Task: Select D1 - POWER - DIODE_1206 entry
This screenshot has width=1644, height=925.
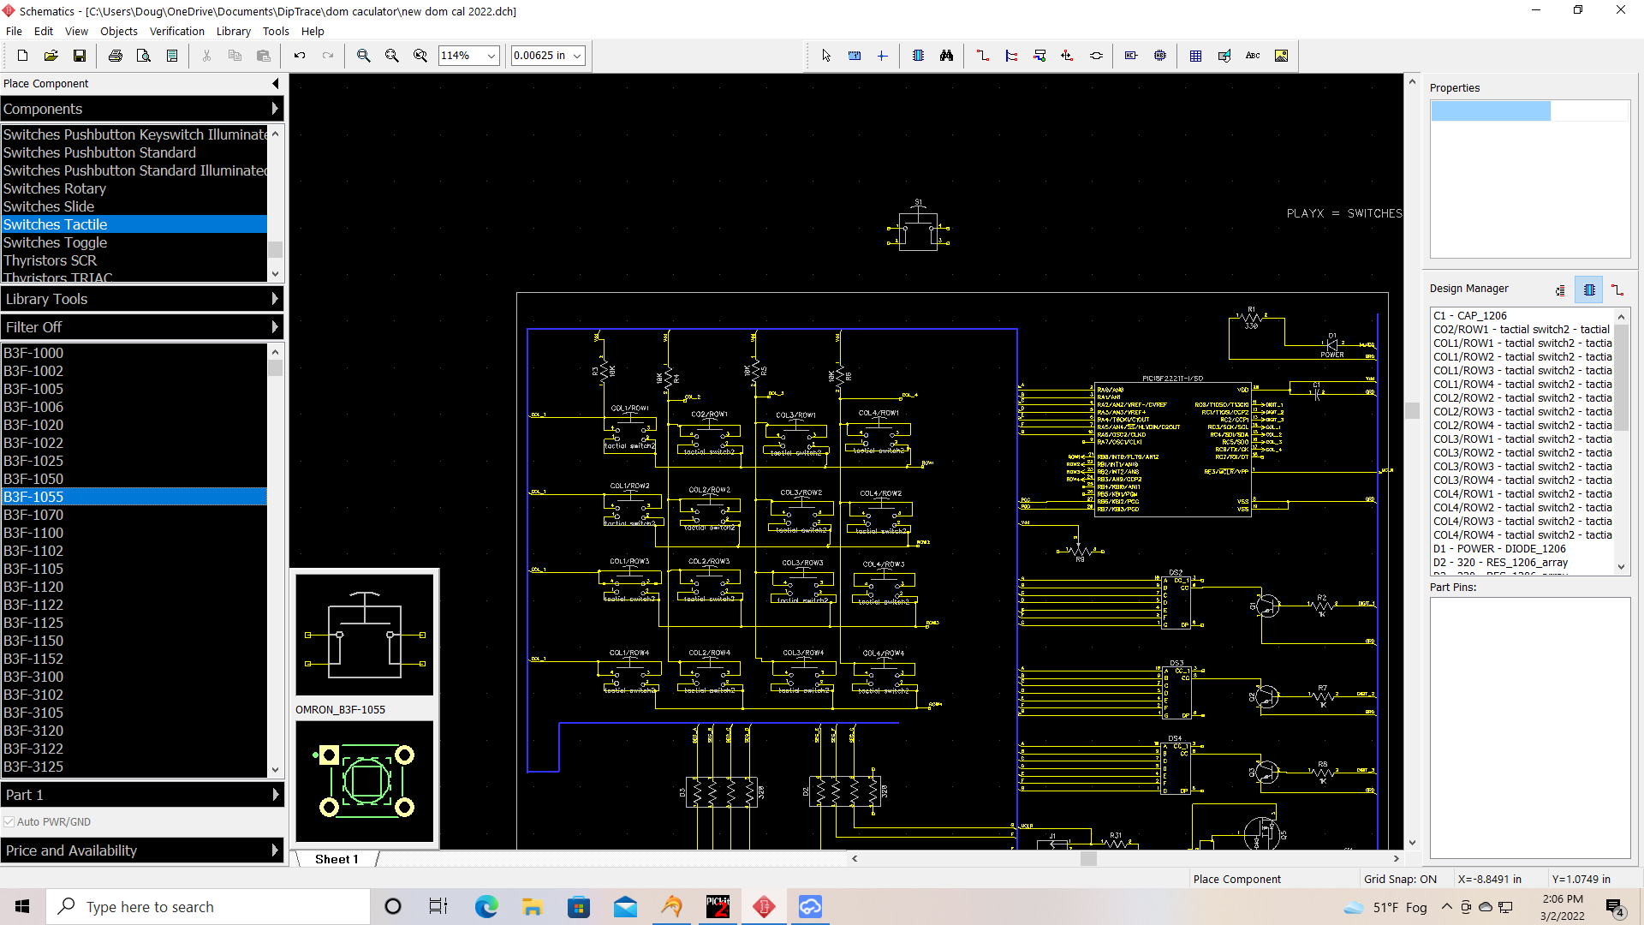Action: pos(1522,549)
